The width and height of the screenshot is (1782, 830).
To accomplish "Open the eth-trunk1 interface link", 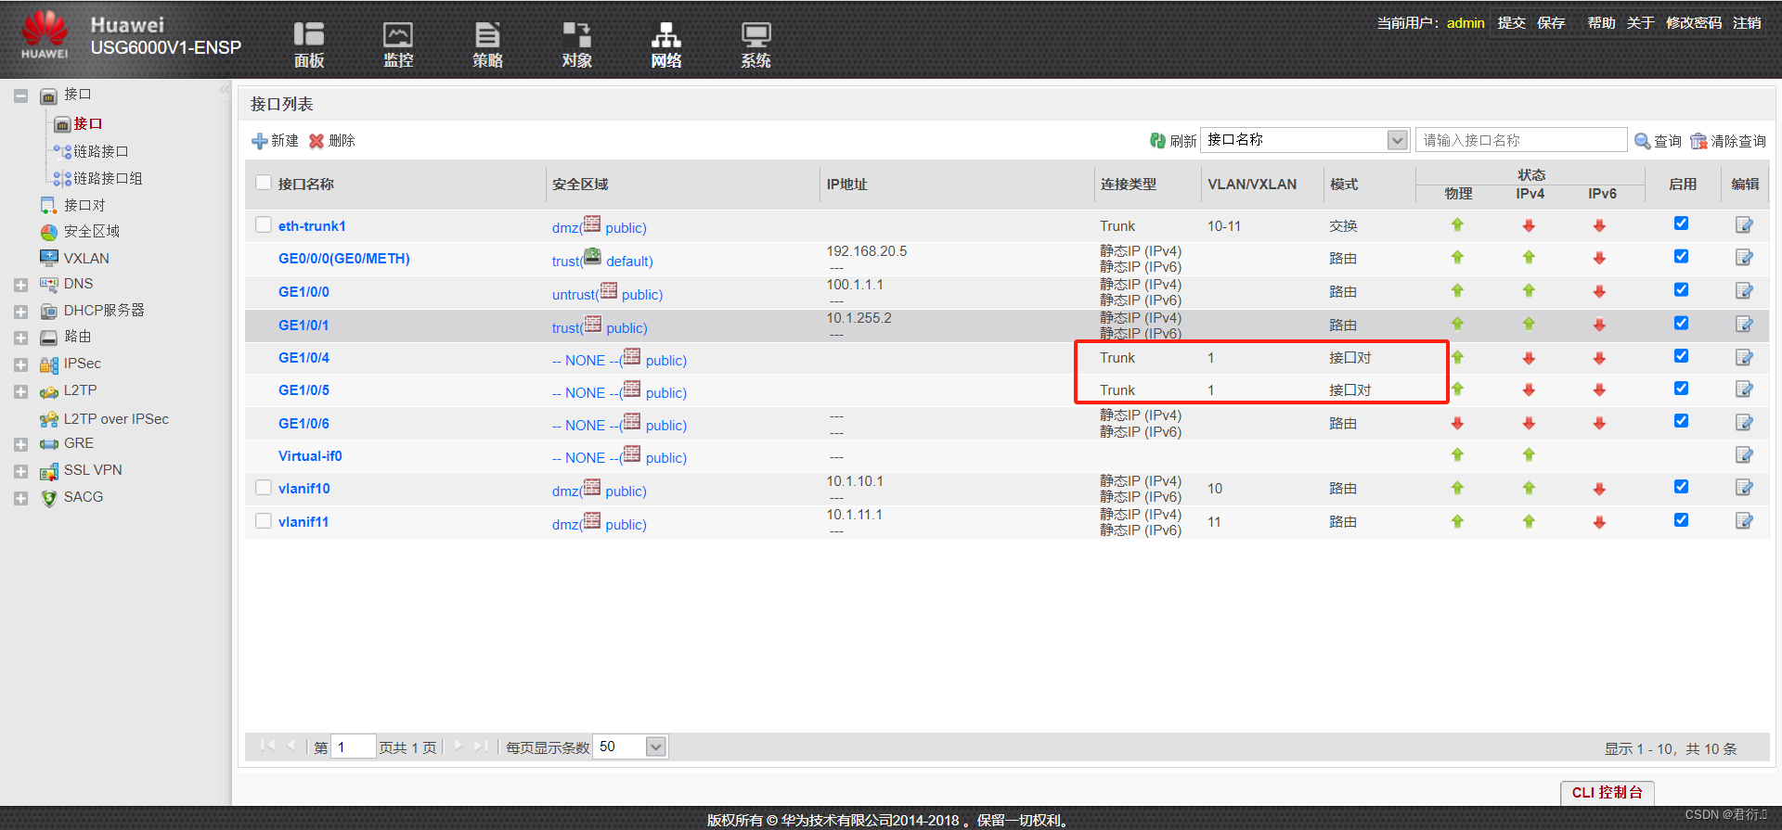I will pos(312,226).
